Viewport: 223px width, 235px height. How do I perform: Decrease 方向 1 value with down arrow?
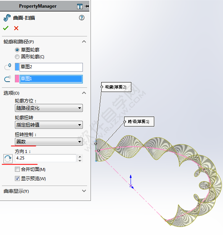[80, 161]
